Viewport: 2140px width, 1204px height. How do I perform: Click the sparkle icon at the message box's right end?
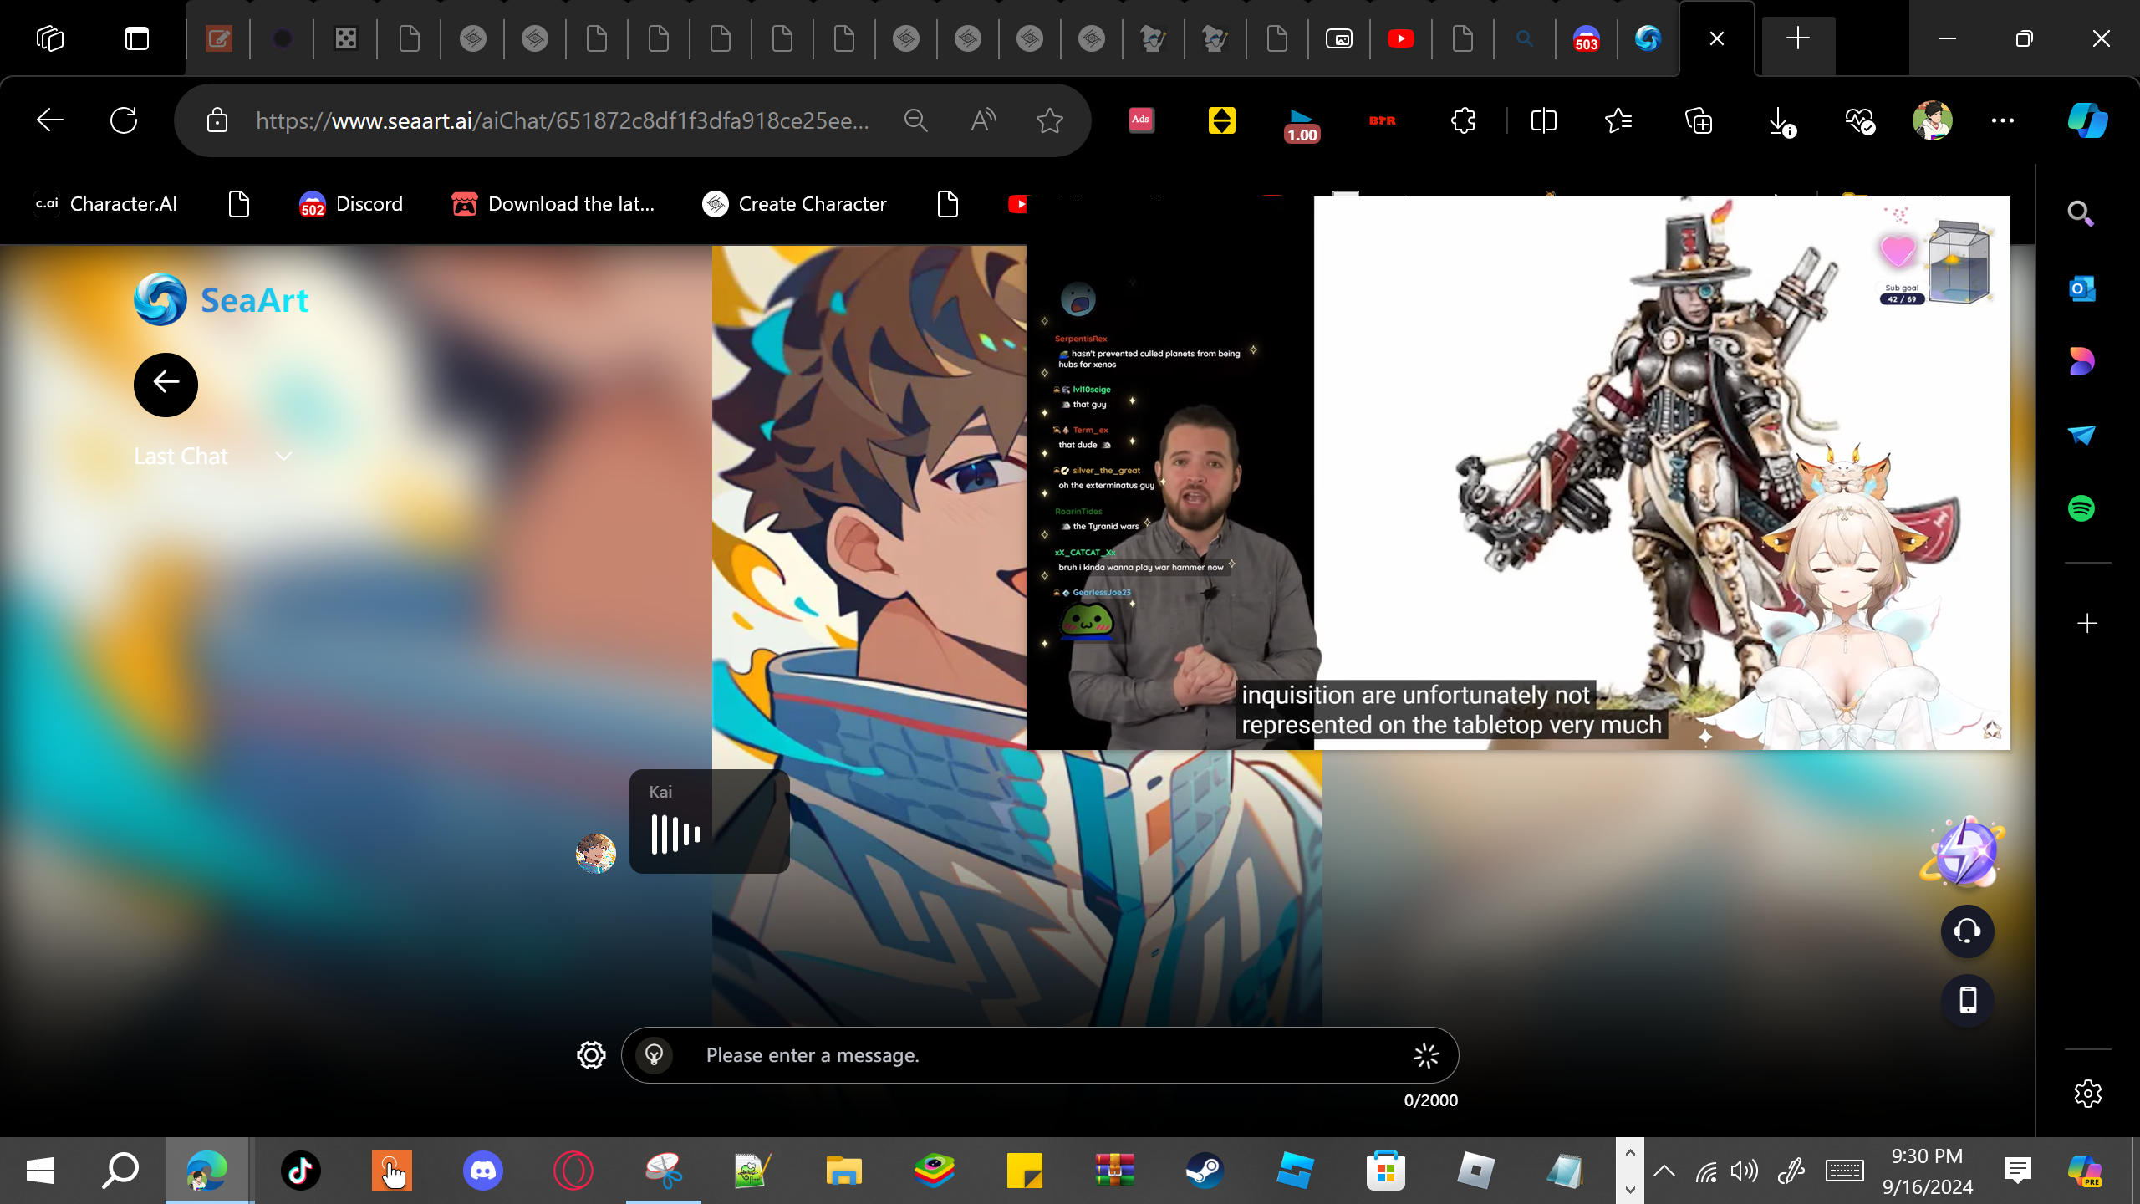(1426, 1055)
